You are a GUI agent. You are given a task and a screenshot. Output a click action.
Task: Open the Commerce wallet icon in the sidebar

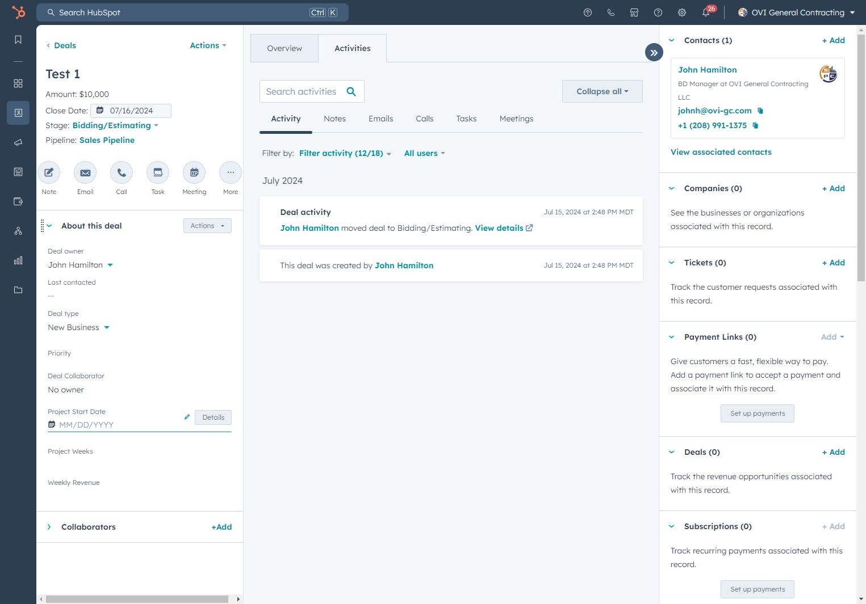tap(18, 201)
